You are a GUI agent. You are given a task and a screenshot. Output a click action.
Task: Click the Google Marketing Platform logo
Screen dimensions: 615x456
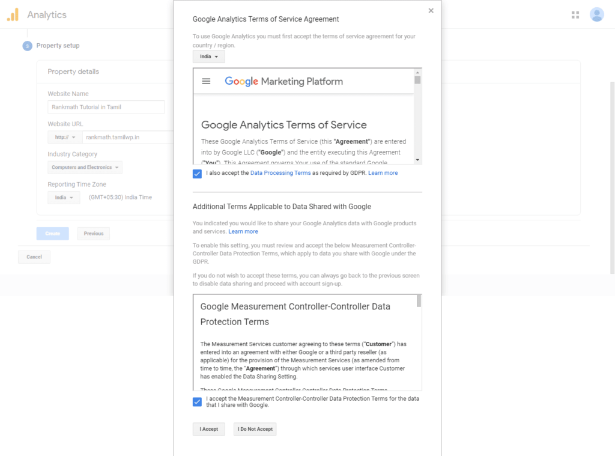click(283, 81)
